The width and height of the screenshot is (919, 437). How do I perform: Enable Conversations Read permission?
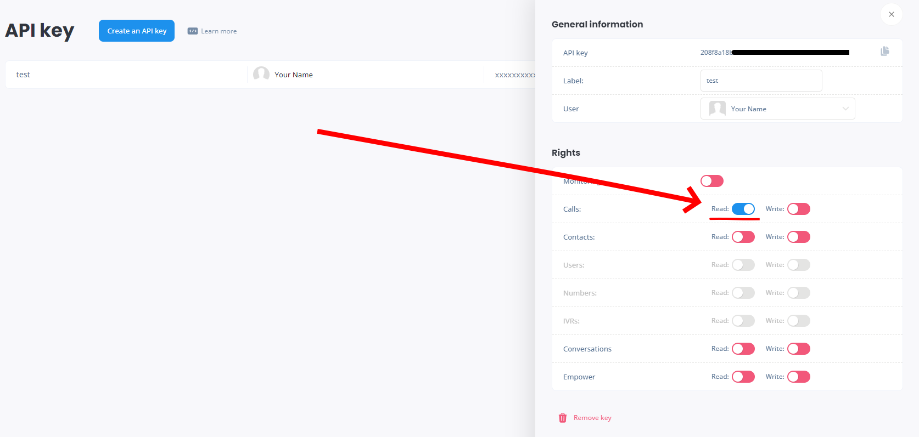(743, 349)
